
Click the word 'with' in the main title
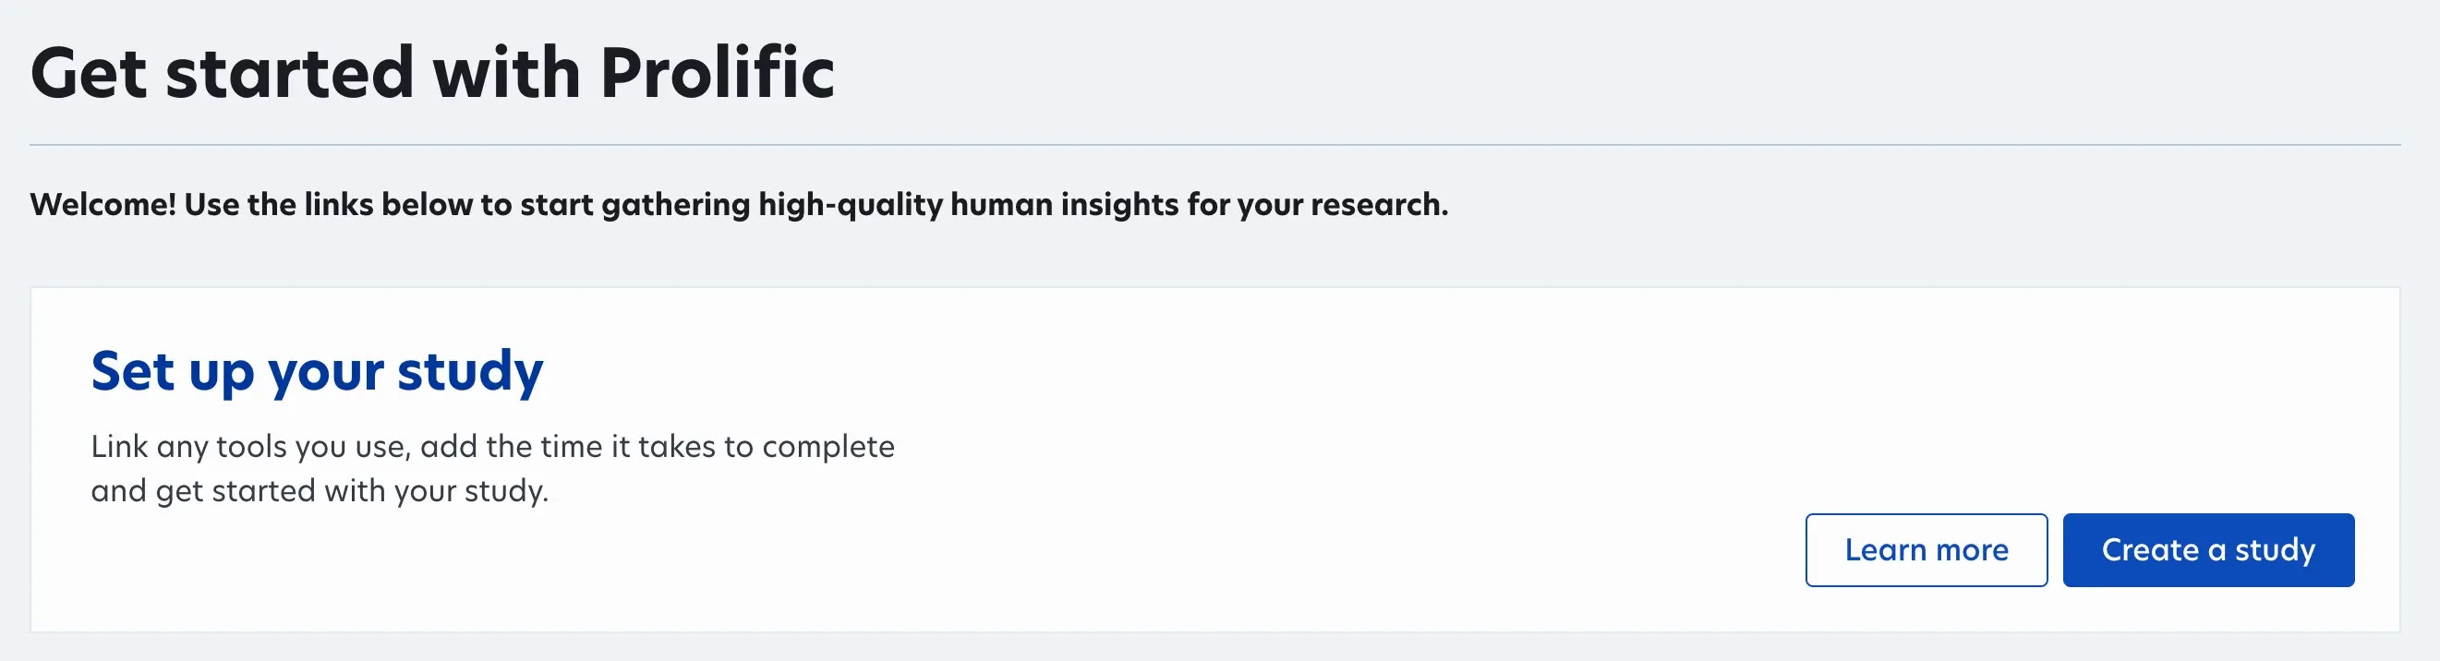[507, 72]
